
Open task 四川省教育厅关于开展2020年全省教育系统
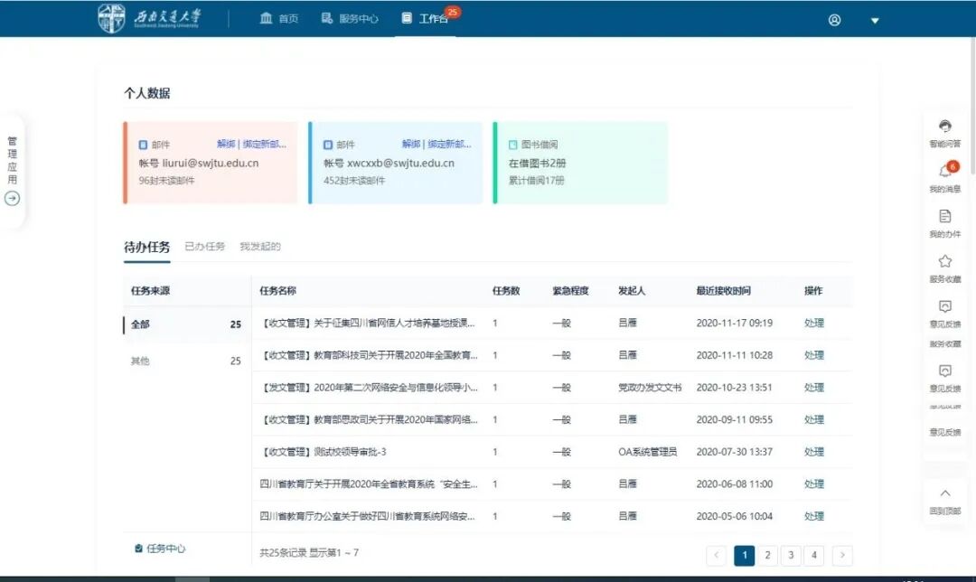[369, 484]
